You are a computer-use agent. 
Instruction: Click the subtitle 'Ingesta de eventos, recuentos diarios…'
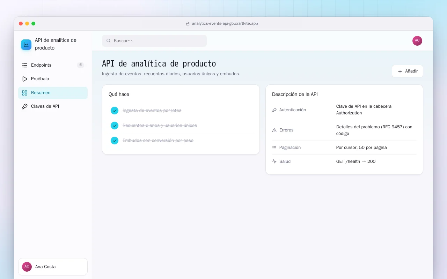click(171, 74)
